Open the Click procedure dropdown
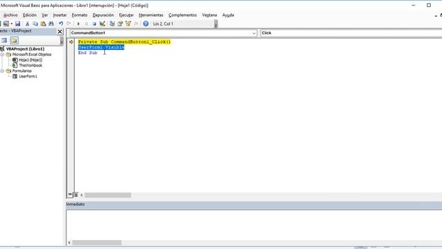This screenshot has width=442, height=249. click(x=351, y=33)
